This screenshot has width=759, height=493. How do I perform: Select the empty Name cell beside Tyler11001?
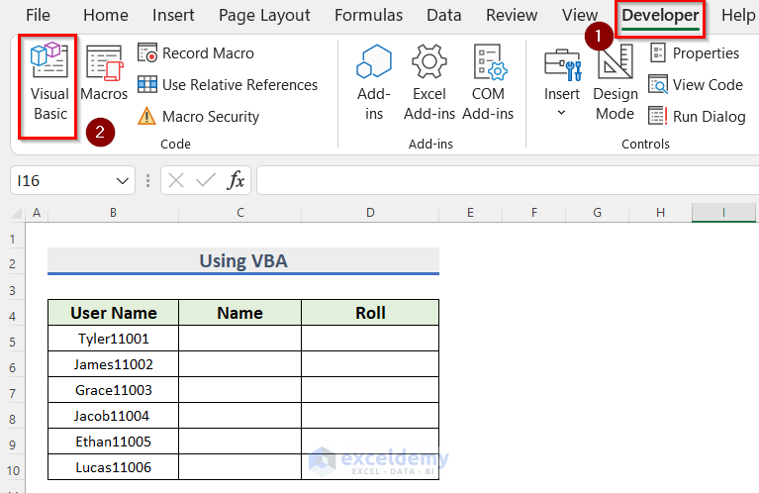240,339
